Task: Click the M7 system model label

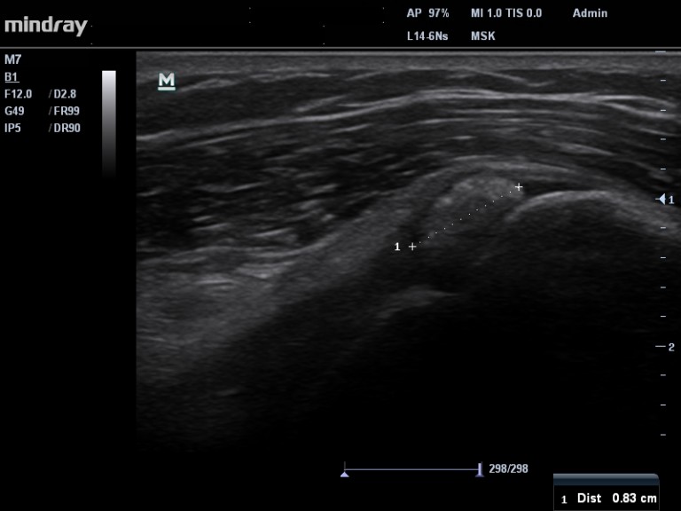Action: click(12, 60)
